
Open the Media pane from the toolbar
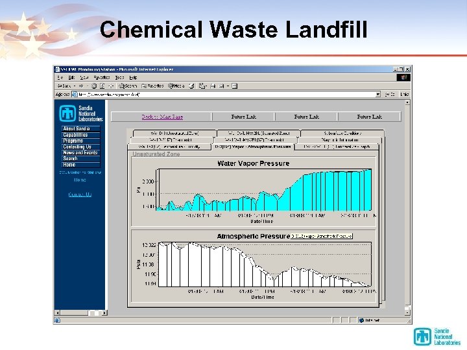[176, 86]
